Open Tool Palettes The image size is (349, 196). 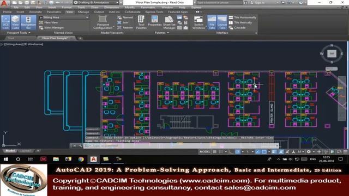coord(141,22)
